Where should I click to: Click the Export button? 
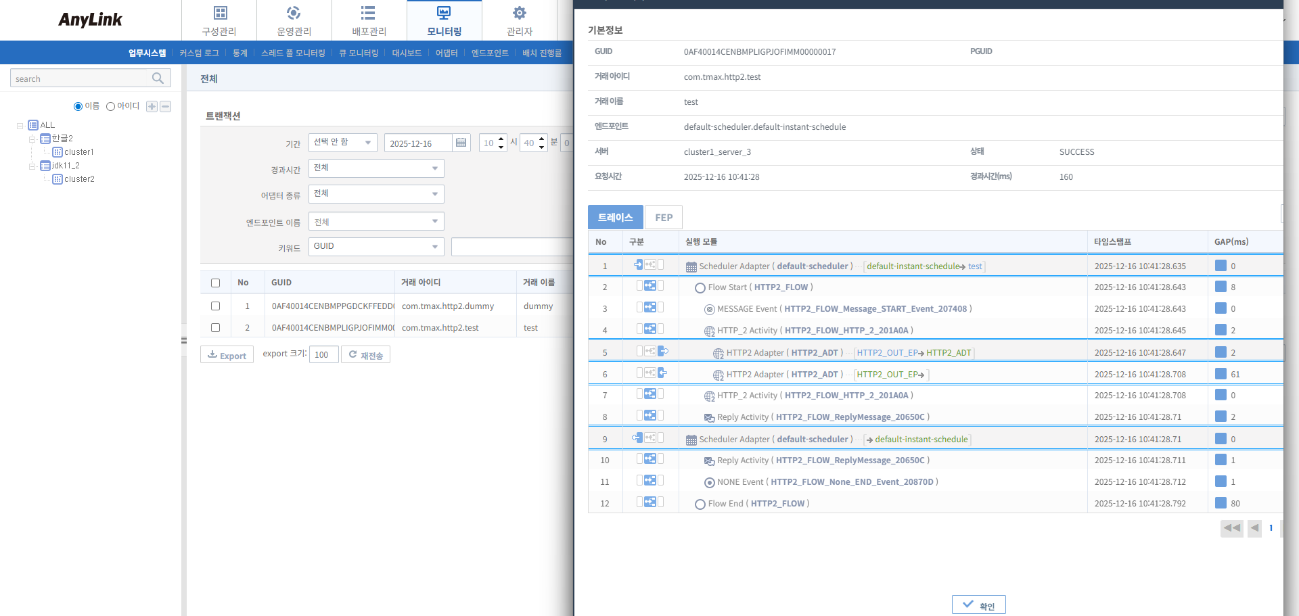pos(227,355)
